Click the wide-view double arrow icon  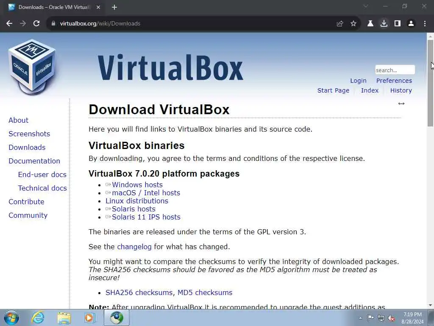pyautogui.click(x=401, y=104)
